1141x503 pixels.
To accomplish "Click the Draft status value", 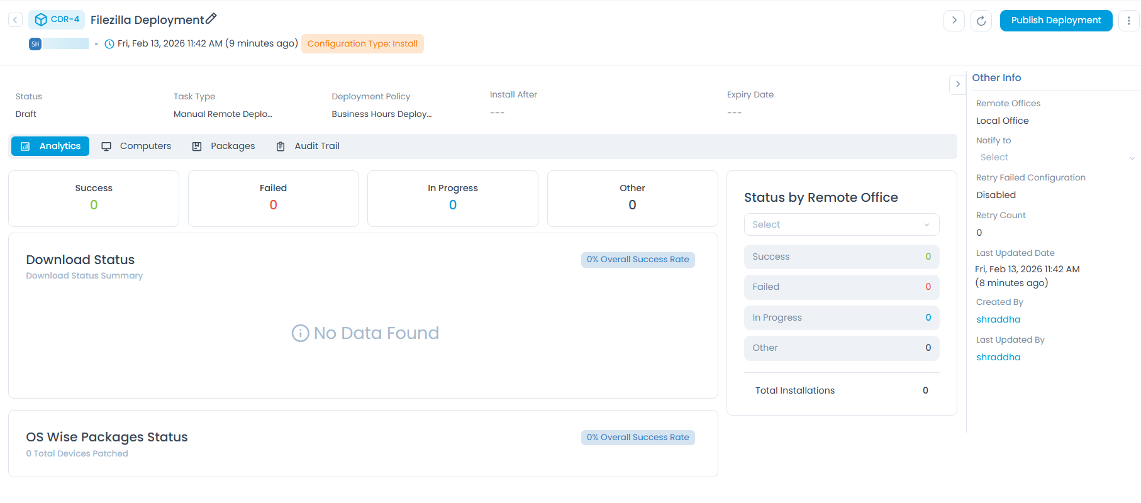I will (26, 114).
